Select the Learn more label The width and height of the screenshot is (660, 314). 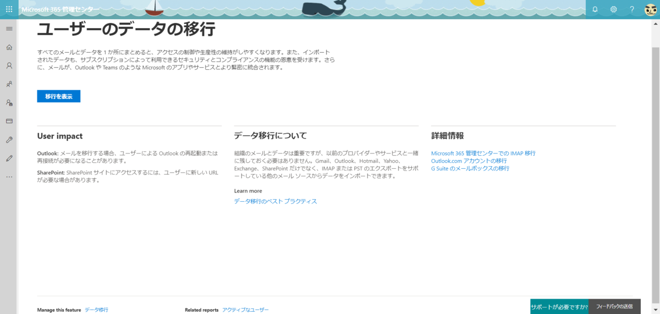[248, 191]
